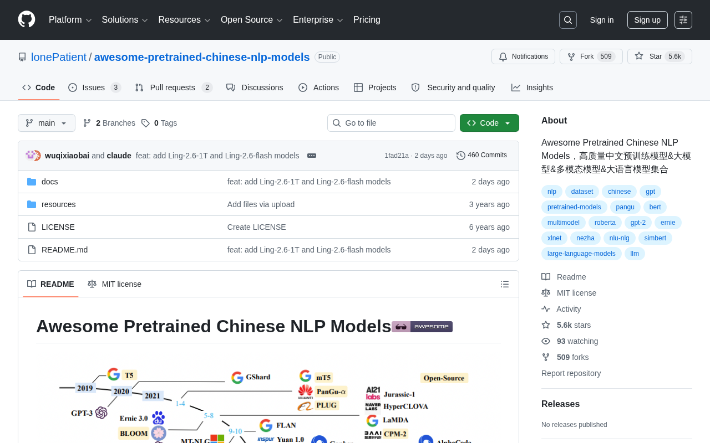Click the docs folder icon
The height and width of the screenshot is (443, 710).
pyautogui.click(x=32, y=182)
